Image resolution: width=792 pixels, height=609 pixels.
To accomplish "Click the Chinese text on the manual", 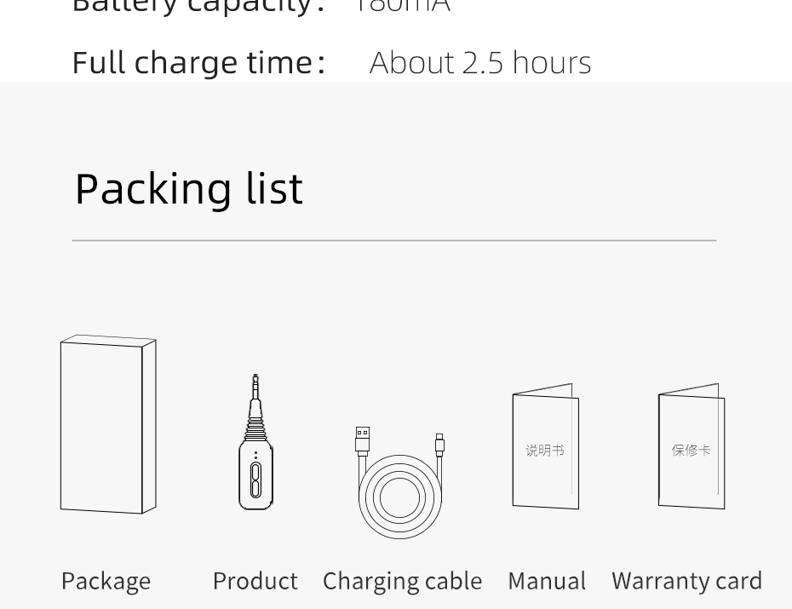I will (544, 450).
